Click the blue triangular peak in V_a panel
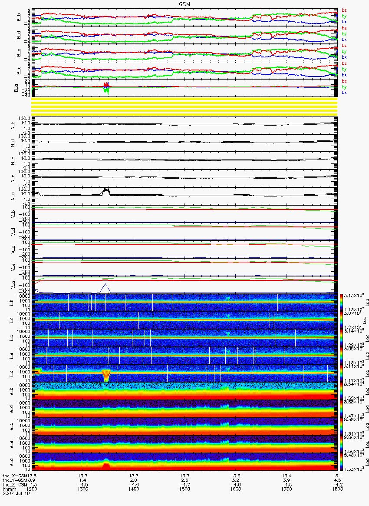Image resolution: width=369 pixels, height=506 pixels. 105,288
